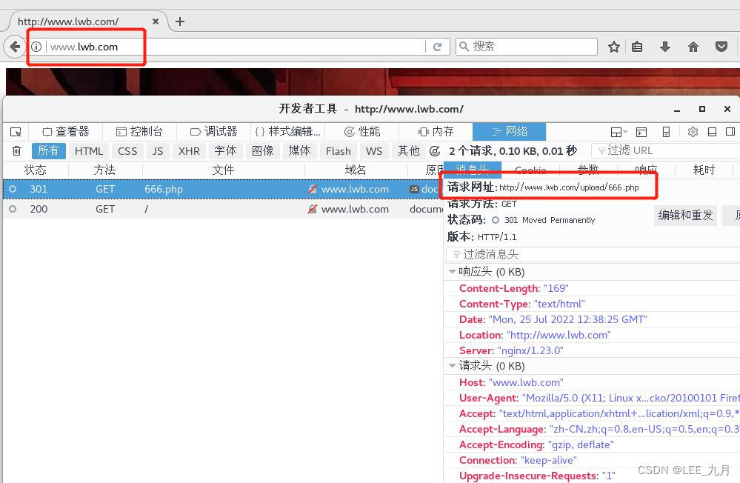Click the 编辑和重发 edit and resend button
740x483 pixels.
pos(685,216)
